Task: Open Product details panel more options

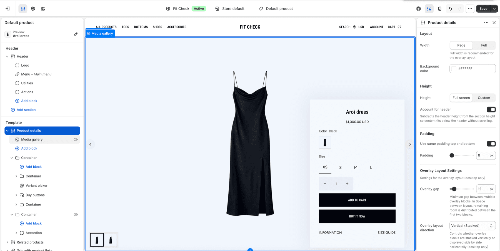Action: pyautogui.click(x=486, y=22)
